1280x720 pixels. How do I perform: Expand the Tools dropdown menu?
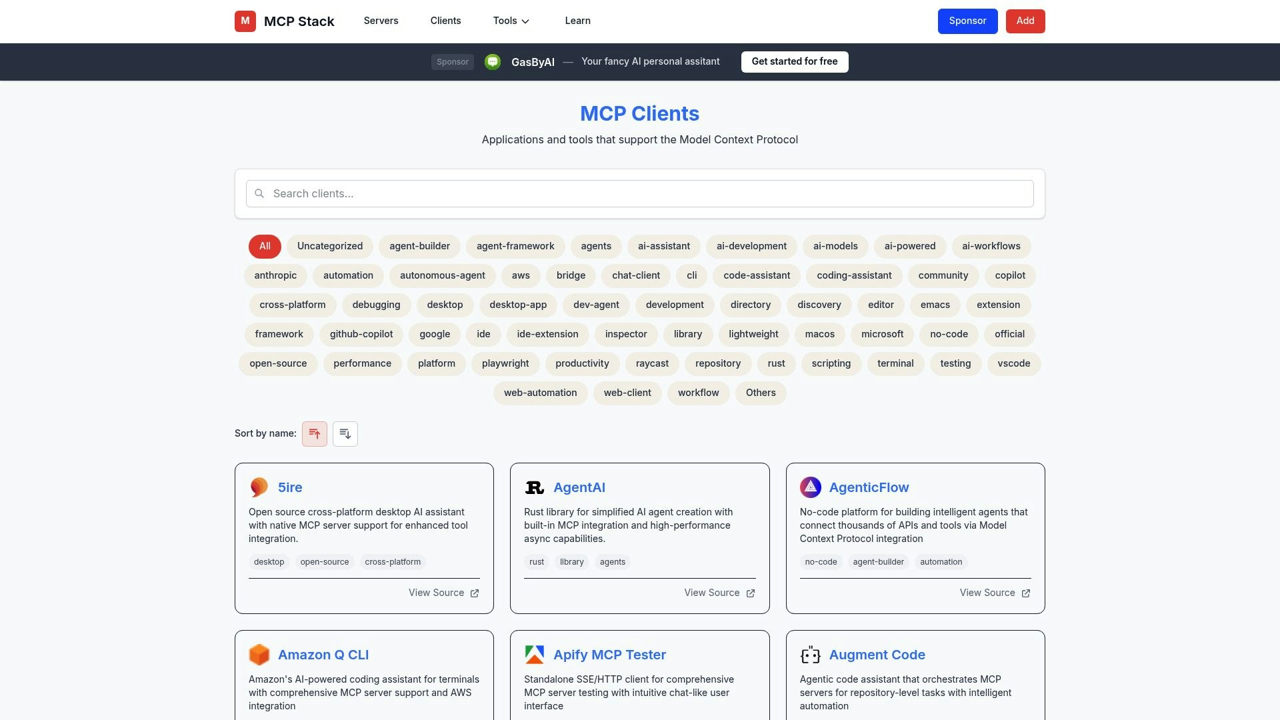pos(511,21)
